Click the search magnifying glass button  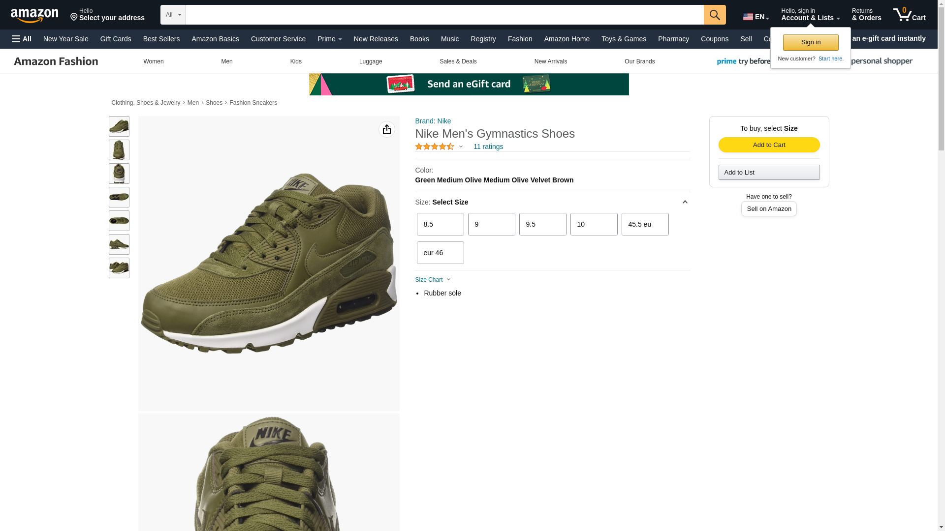[714, 15]
